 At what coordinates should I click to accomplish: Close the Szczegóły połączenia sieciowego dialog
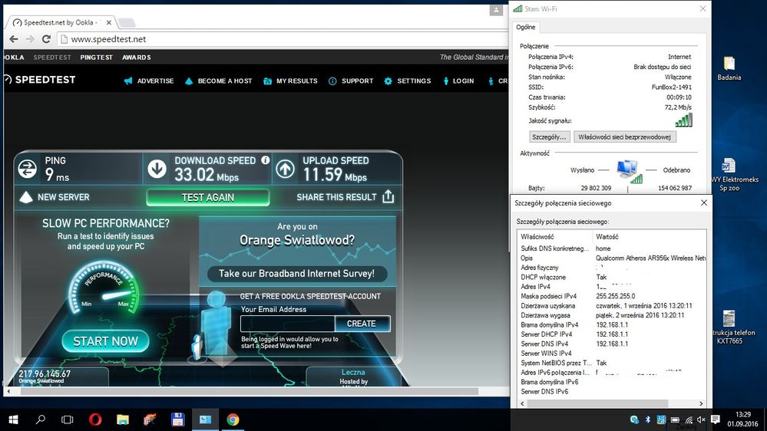704,202
